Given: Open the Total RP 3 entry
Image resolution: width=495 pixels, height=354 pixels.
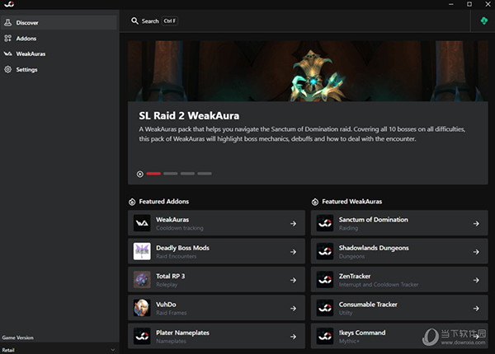Looking at the screenshot, I should 216,280.
